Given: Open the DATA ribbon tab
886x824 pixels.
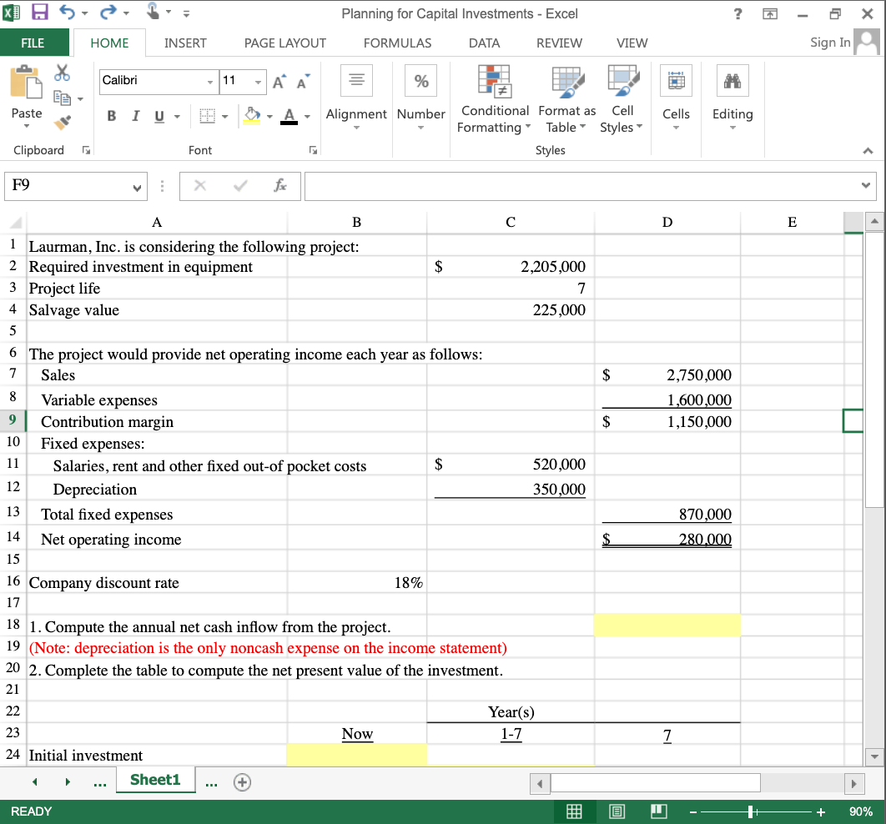Looking at the screenshot, I should [484, 43].
